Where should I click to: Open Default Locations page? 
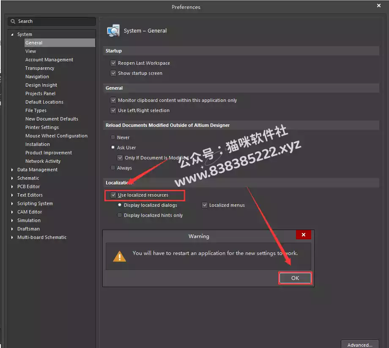44,102
